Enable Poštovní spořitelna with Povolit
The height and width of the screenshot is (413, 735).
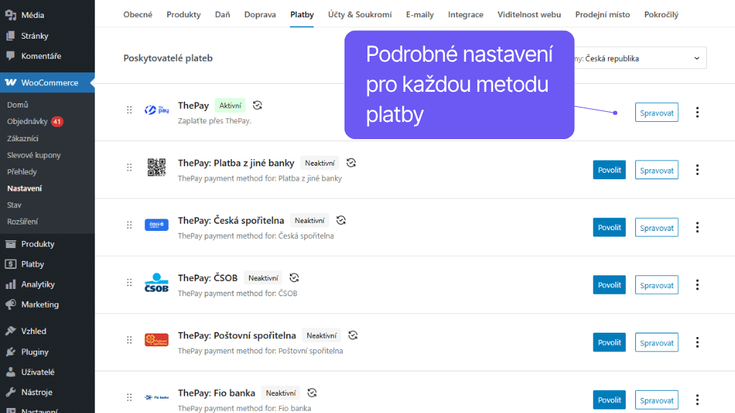(x=609, y=342)
